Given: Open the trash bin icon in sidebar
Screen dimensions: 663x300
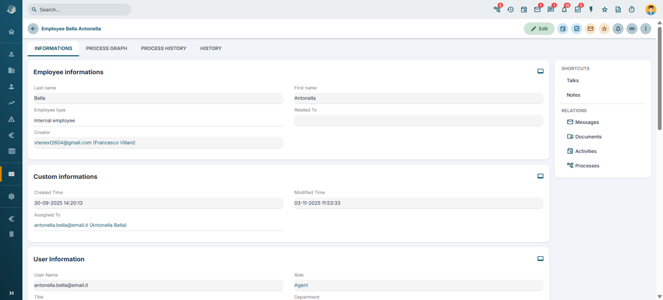Looking at the screenshot, I should pos(11,234).
